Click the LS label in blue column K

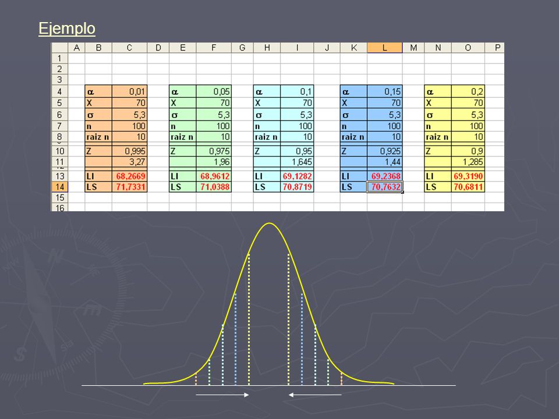pos(353,187)
